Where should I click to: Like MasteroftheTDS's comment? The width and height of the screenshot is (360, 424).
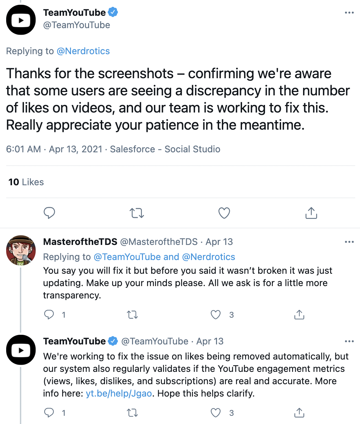[x=216, y=315]
